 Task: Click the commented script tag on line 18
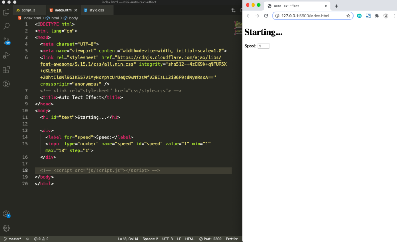pyautogui.click(x=100, y=170)
